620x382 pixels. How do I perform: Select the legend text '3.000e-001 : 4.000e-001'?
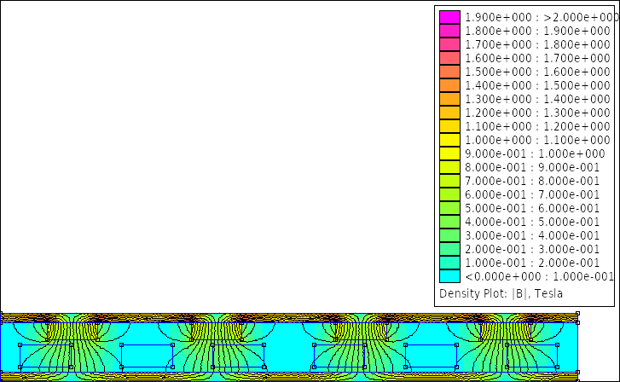point(532,235)
